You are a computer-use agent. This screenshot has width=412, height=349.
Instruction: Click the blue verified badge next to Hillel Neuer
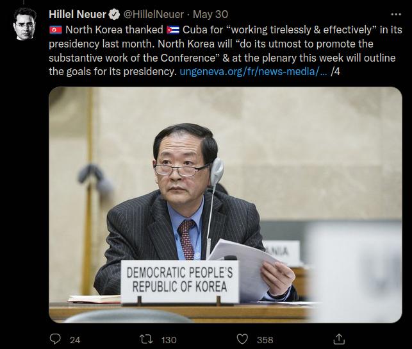click(x=114, y=14)
